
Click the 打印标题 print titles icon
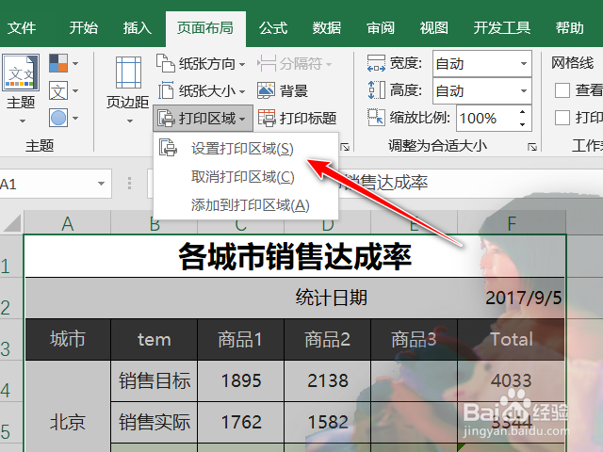(x=267, y=118)
